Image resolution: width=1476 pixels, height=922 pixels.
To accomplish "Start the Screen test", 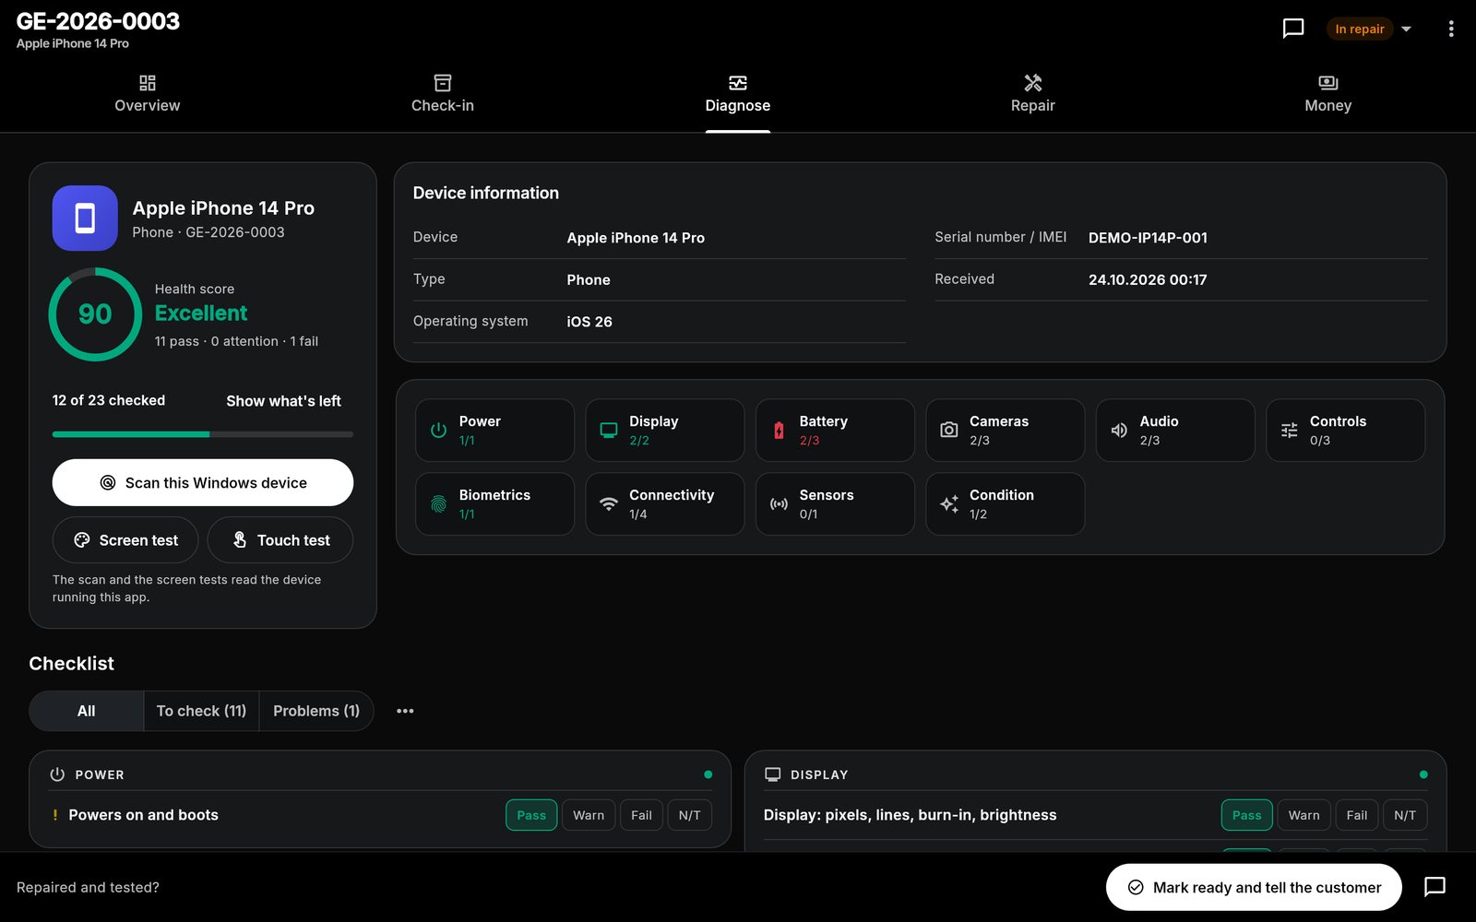I will (x=125, y=540).
